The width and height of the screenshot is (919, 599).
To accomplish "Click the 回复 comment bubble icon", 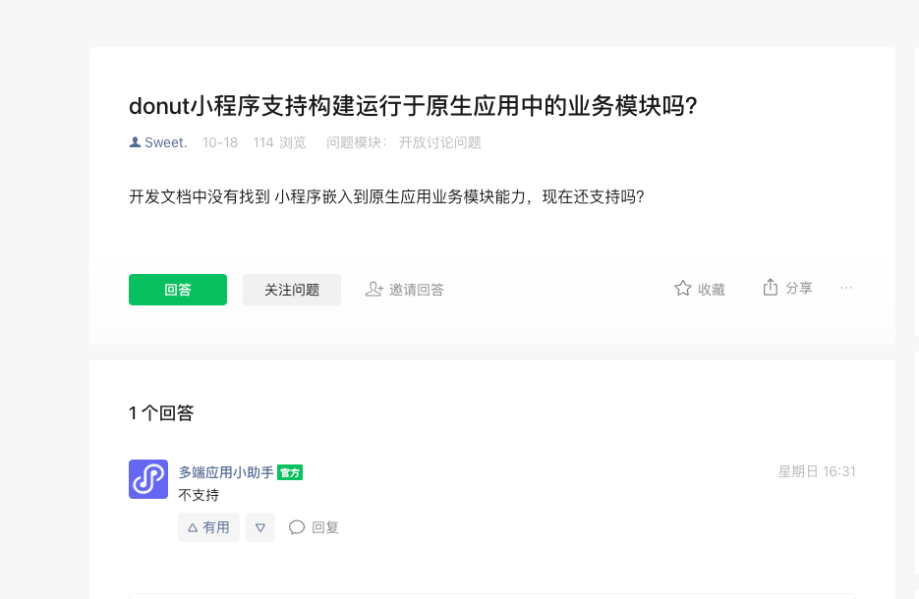I will (297, 527).
